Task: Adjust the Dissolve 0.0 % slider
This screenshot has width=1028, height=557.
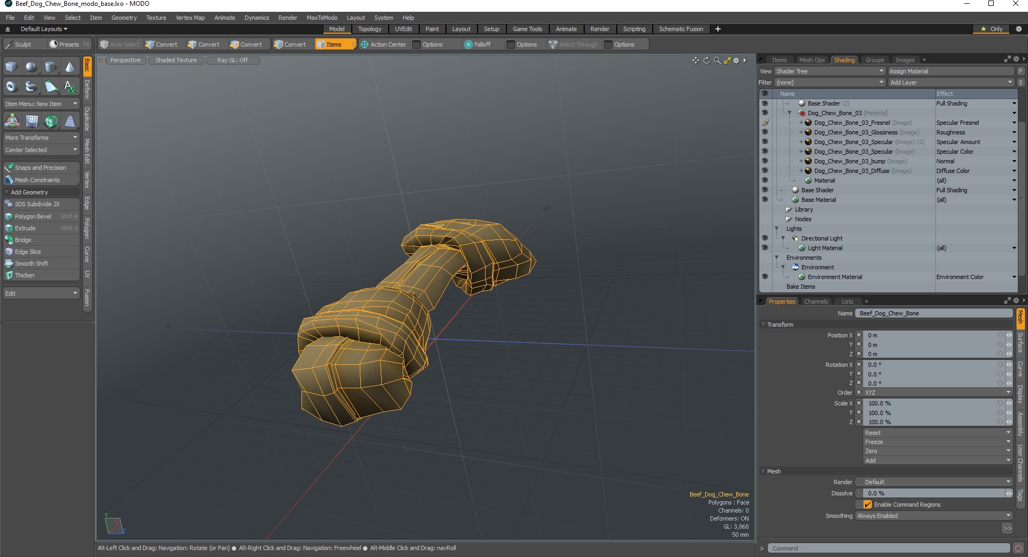Action: pyautogui.click(x=934, y=493)
